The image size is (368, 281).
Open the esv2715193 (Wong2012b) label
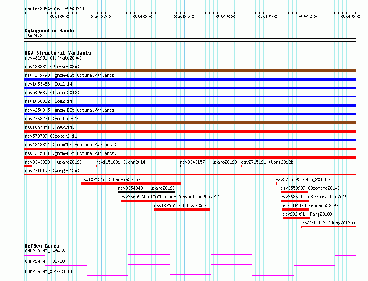[x=328, y=223]
